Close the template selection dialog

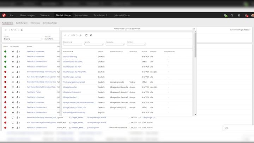(194, 29)
